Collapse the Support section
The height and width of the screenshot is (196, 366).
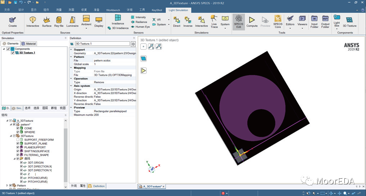pos(71,49)
